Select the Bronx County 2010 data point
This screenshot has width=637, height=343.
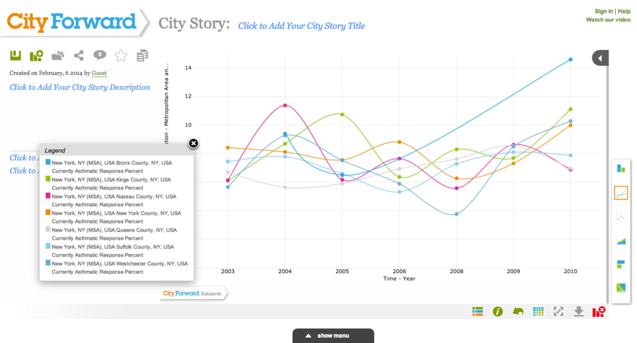[571, 60]
